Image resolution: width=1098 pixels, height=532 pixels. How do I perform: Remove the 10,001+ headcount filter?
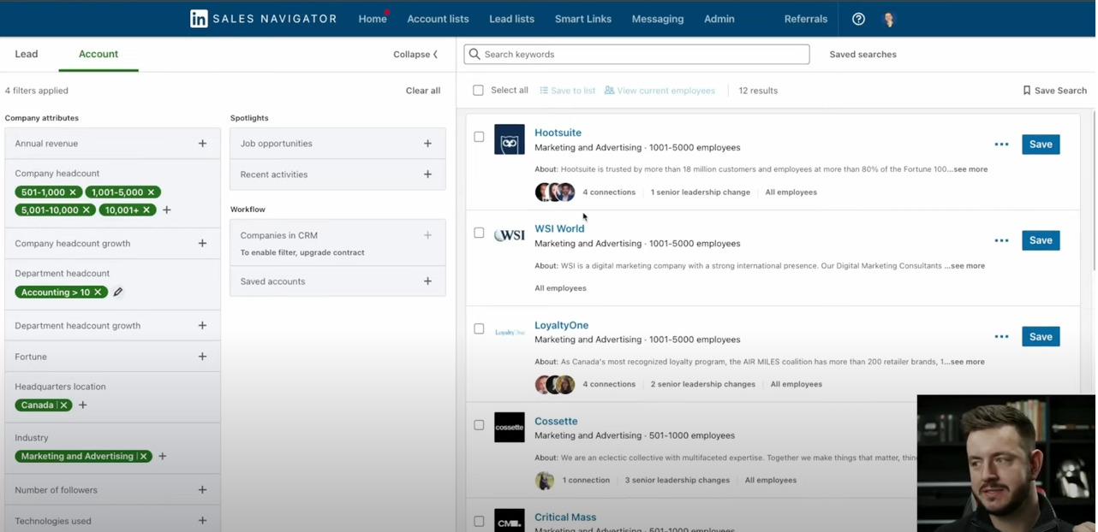pyautogui.click(x=146, y=210)
